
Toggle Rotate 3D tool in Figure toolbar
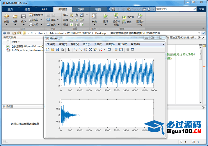pyautogui.click(x=90, y=50)
